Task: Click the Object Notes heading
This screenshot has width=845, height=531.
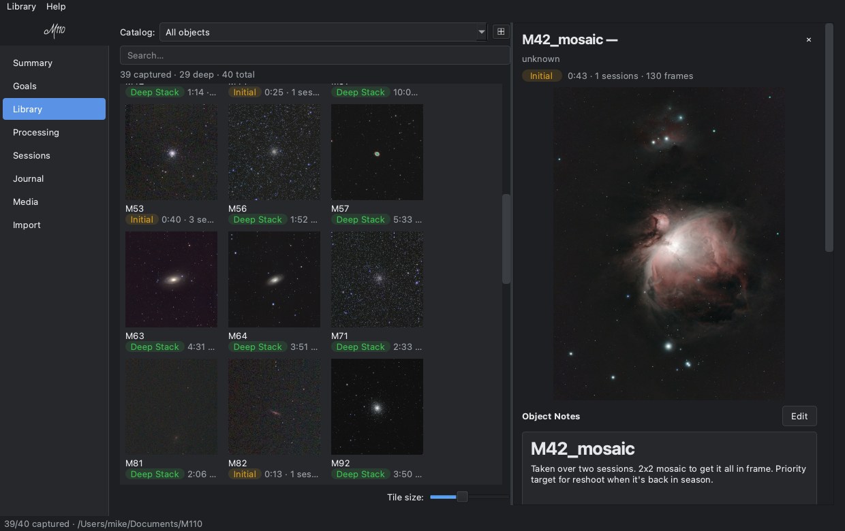Action: coord(551,416)
